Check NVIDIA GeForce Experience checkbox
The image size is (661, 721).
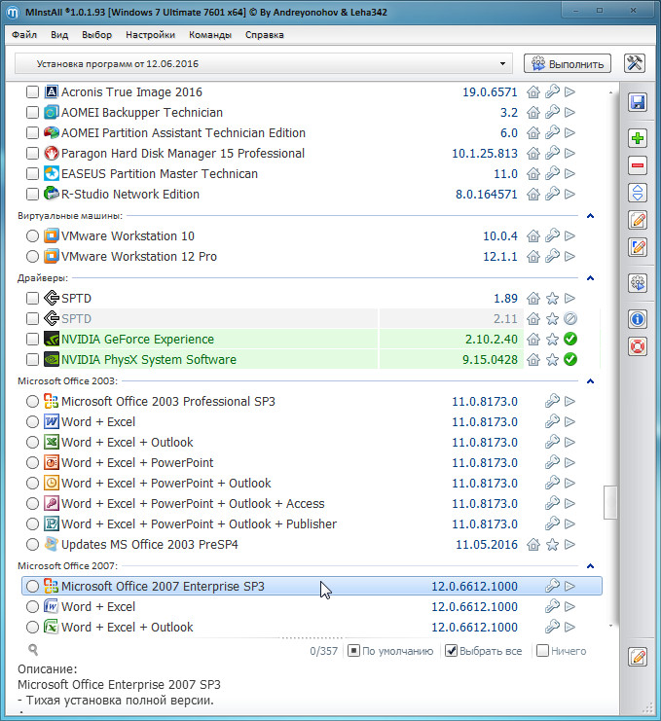32,339
